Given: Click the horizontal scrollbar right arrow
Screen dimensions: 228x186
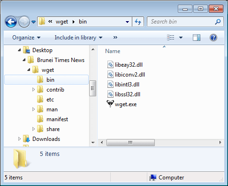Looking at the screenshot, I should pos(220,142).
